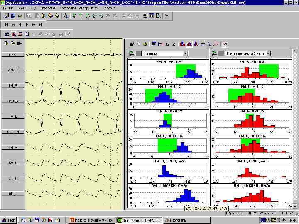Screen dimensions: 299x224
Task: Click the tallest red bar in the FM_R РИ hyperventilation histogram
Action: coord(247,72)
